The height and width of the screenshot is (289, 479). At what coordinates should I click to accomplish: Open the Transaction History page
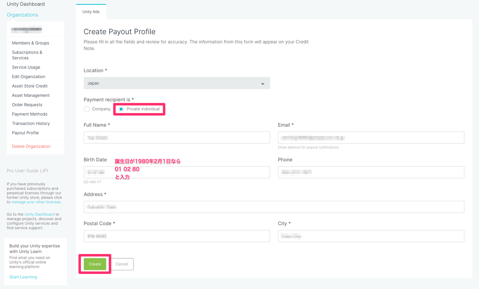click(x=31, y=124)
